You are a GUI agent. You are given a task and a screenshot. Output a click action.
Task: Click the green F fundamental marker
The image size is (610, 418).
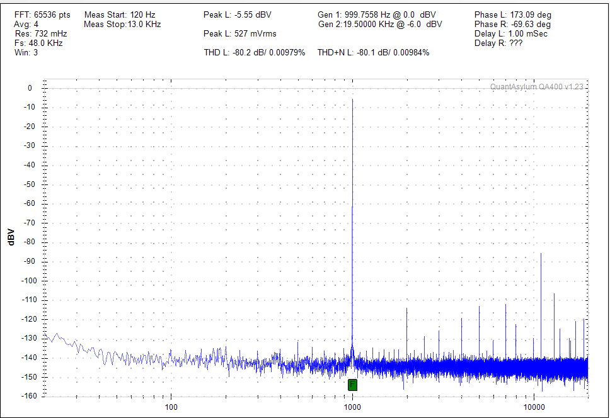point(352,385)
